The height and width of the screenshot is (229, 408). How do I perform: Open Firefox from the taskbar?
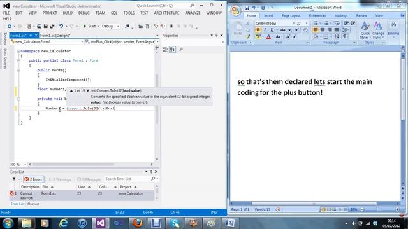(x=137, y=223)
